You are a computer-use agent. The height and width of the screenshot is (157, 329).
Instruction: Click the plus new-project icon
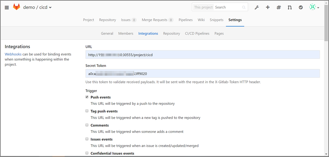(268, 7)
